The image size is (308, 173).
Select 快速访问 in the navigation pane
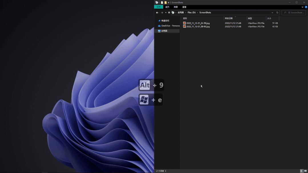point(165,21)
